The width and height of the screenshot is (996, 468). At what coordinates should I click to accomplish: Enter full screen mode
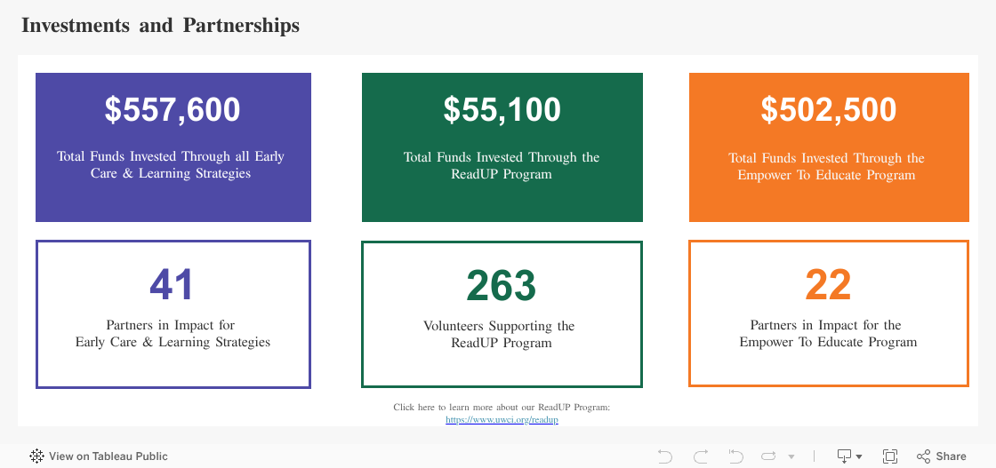tap(890, 456)
